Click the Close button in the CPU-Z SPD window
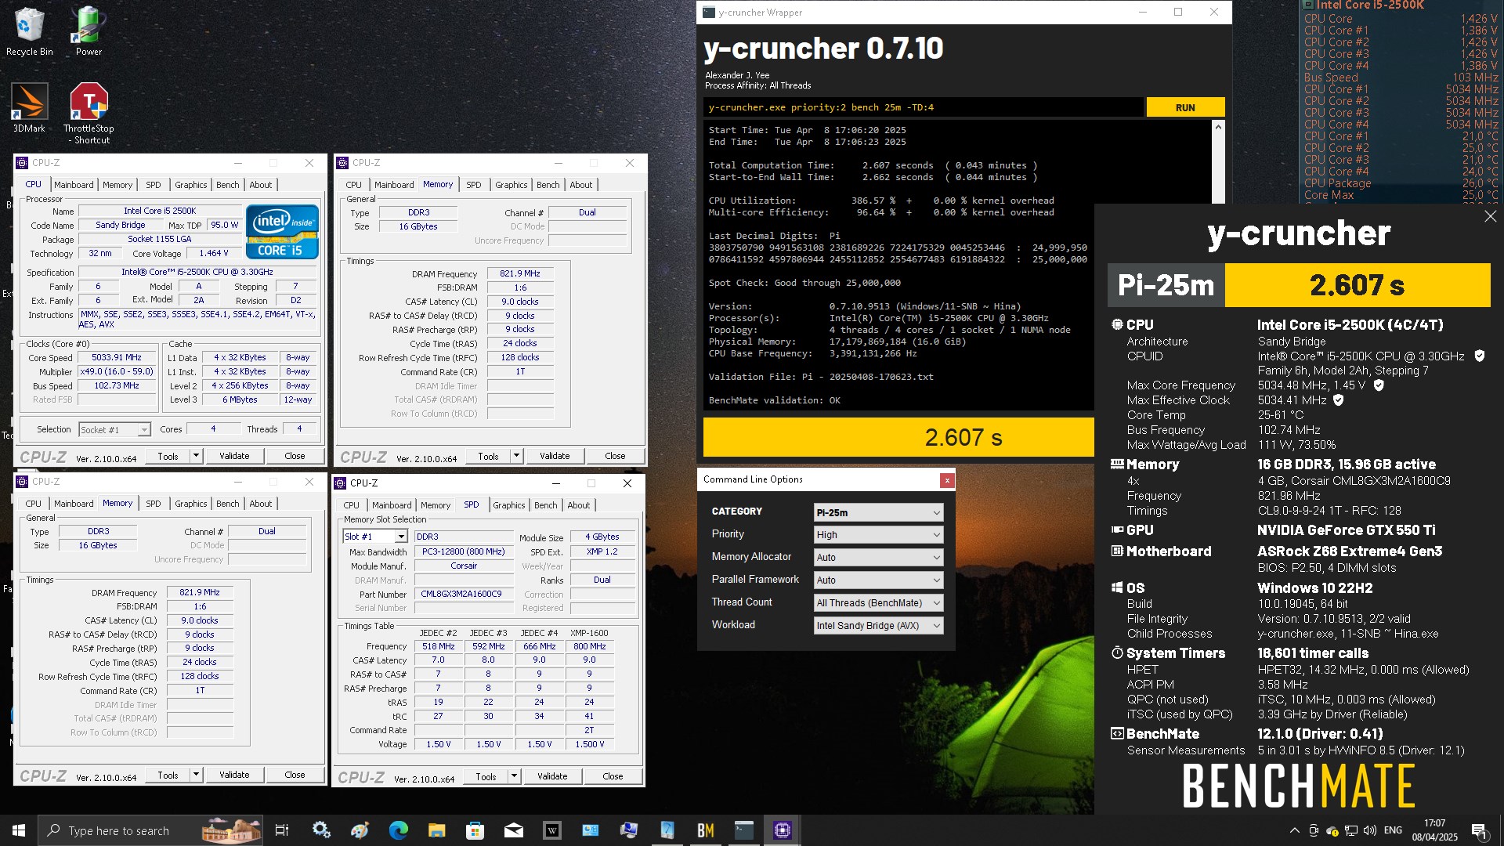Image resolution: width=1504 pixels, height=846 pixels. [613, 776]
